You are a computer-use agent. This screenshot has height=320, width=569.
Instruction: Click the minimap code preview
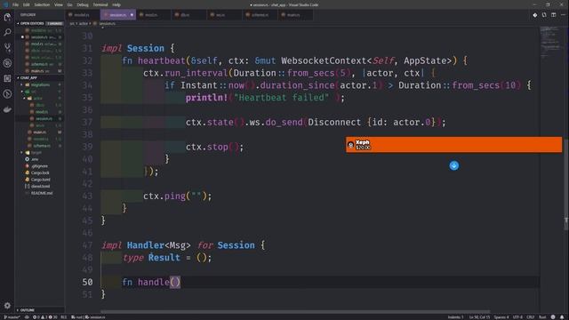(551, 43)
